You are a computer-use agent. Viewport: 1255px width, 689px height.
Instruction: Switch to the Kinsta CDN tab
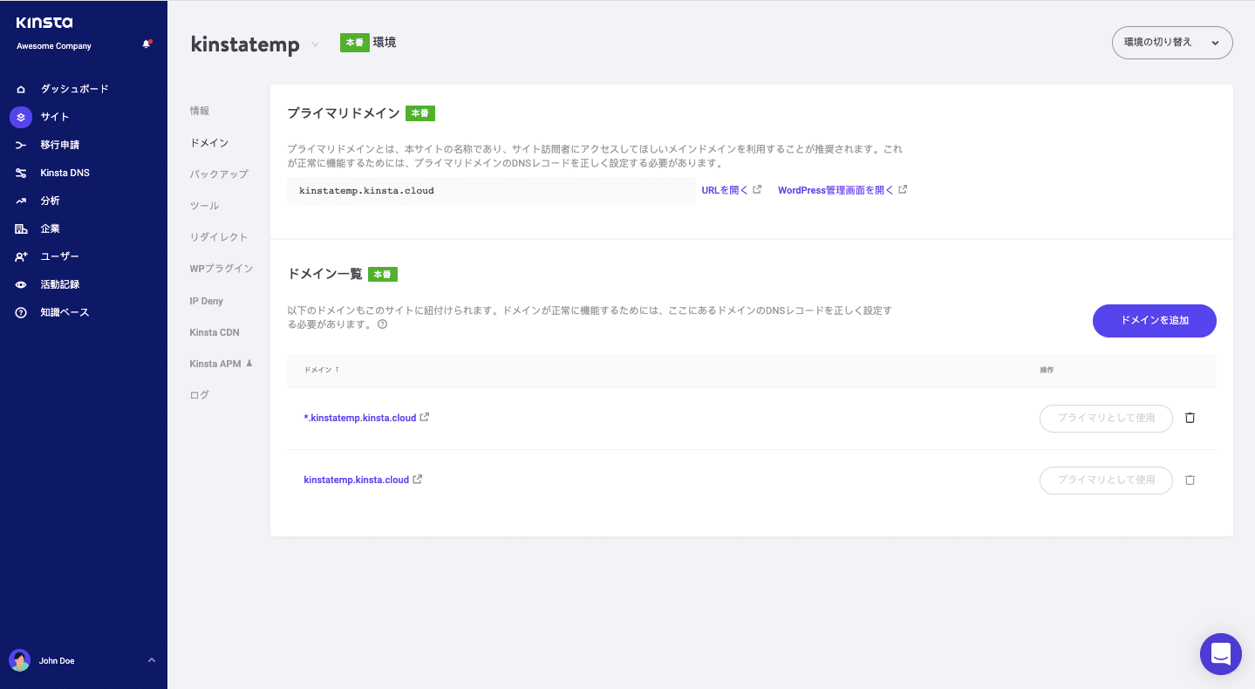215,332
